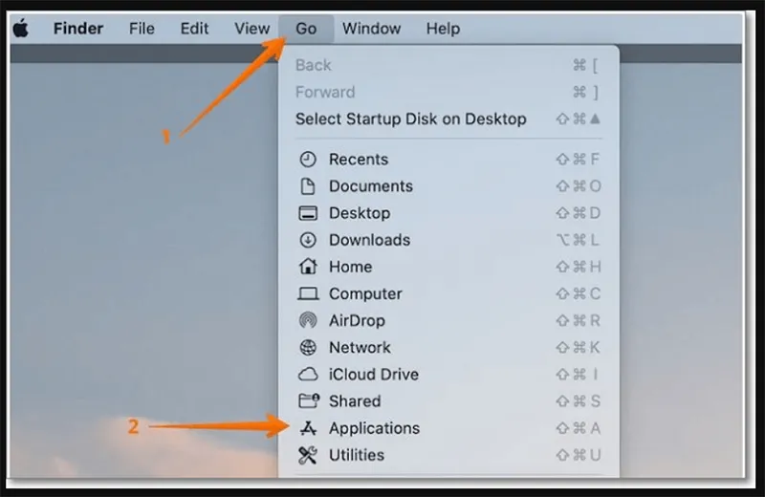Screen dimensions: 765x497
Task: Click the Network shortcut ⇧⌘K
Action: click(579, 347)
